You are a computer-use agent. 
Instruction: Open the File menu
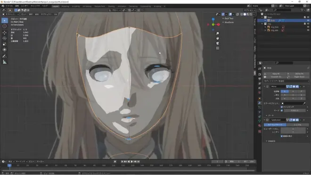tap(9, 6)
